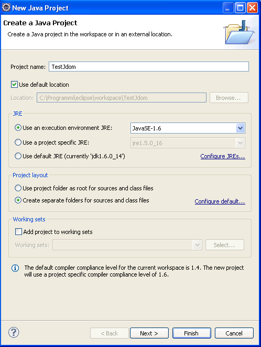Click into the Project name text field
The height and width of the screenshot is (347, 261).
click(149, 67)
